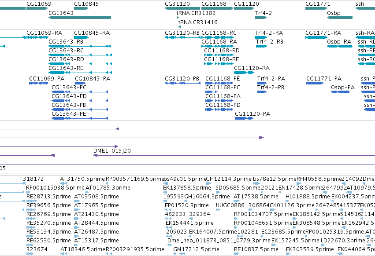This screenshot has height=256, width=375.
Task: Click transcript Trf4-2-RB
Action: pyautogui.click(x=270, y=41)
